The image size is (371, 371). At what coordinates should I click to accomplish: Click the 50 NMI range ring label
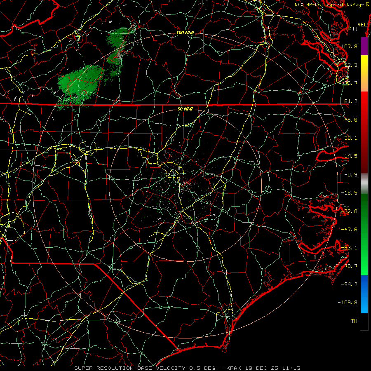(185, 109)
